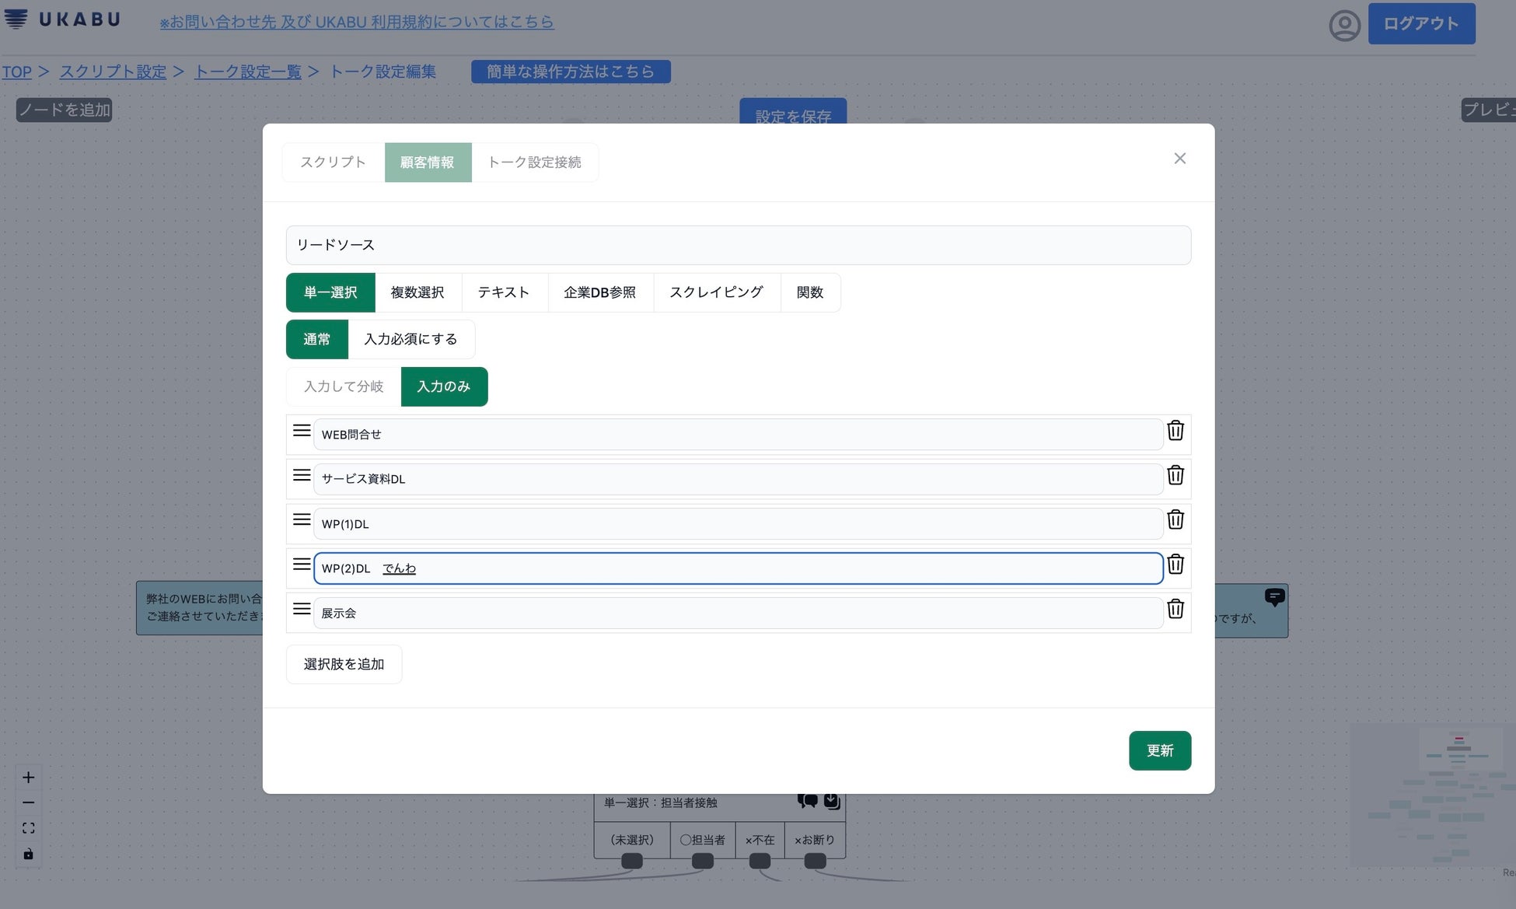Open トーク設定一覧 breadcrumb link
The height and width of the screenshot is (909, 1516).
(x=247, y=72)
